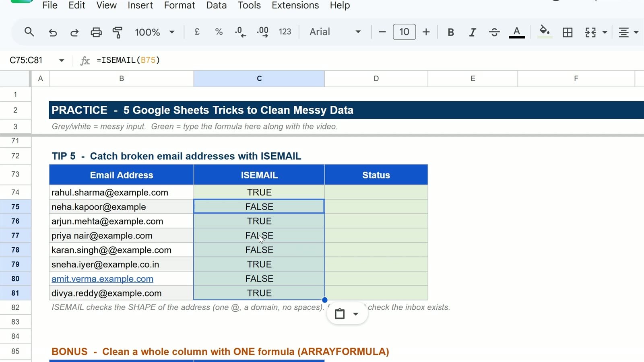The image size is (644, 362).
Task: Increase font size with plus button
Action: [x=426, y=32]
